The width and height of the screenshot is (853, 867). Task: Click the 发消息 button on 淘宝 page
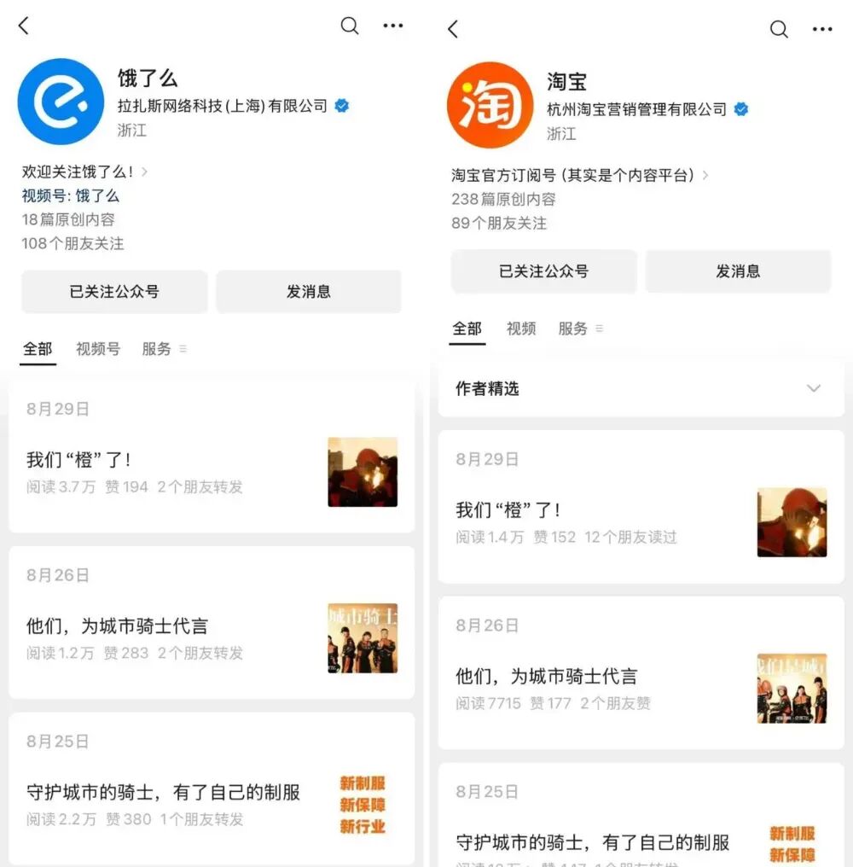pos(738,271)
